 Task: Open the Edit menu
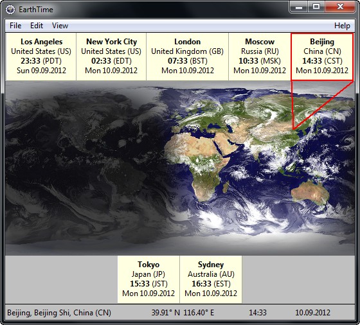(37, 26)
